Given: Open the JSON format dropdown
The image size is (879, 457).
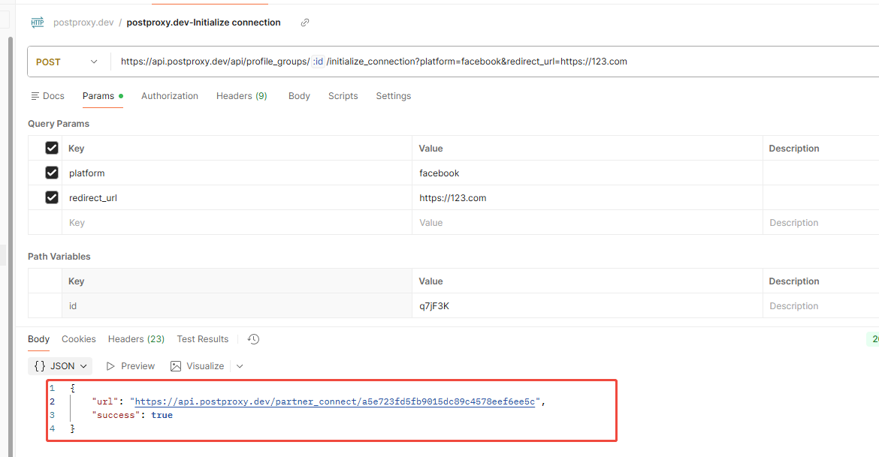Looking at the screenshot, I should [x=60, y=365].
